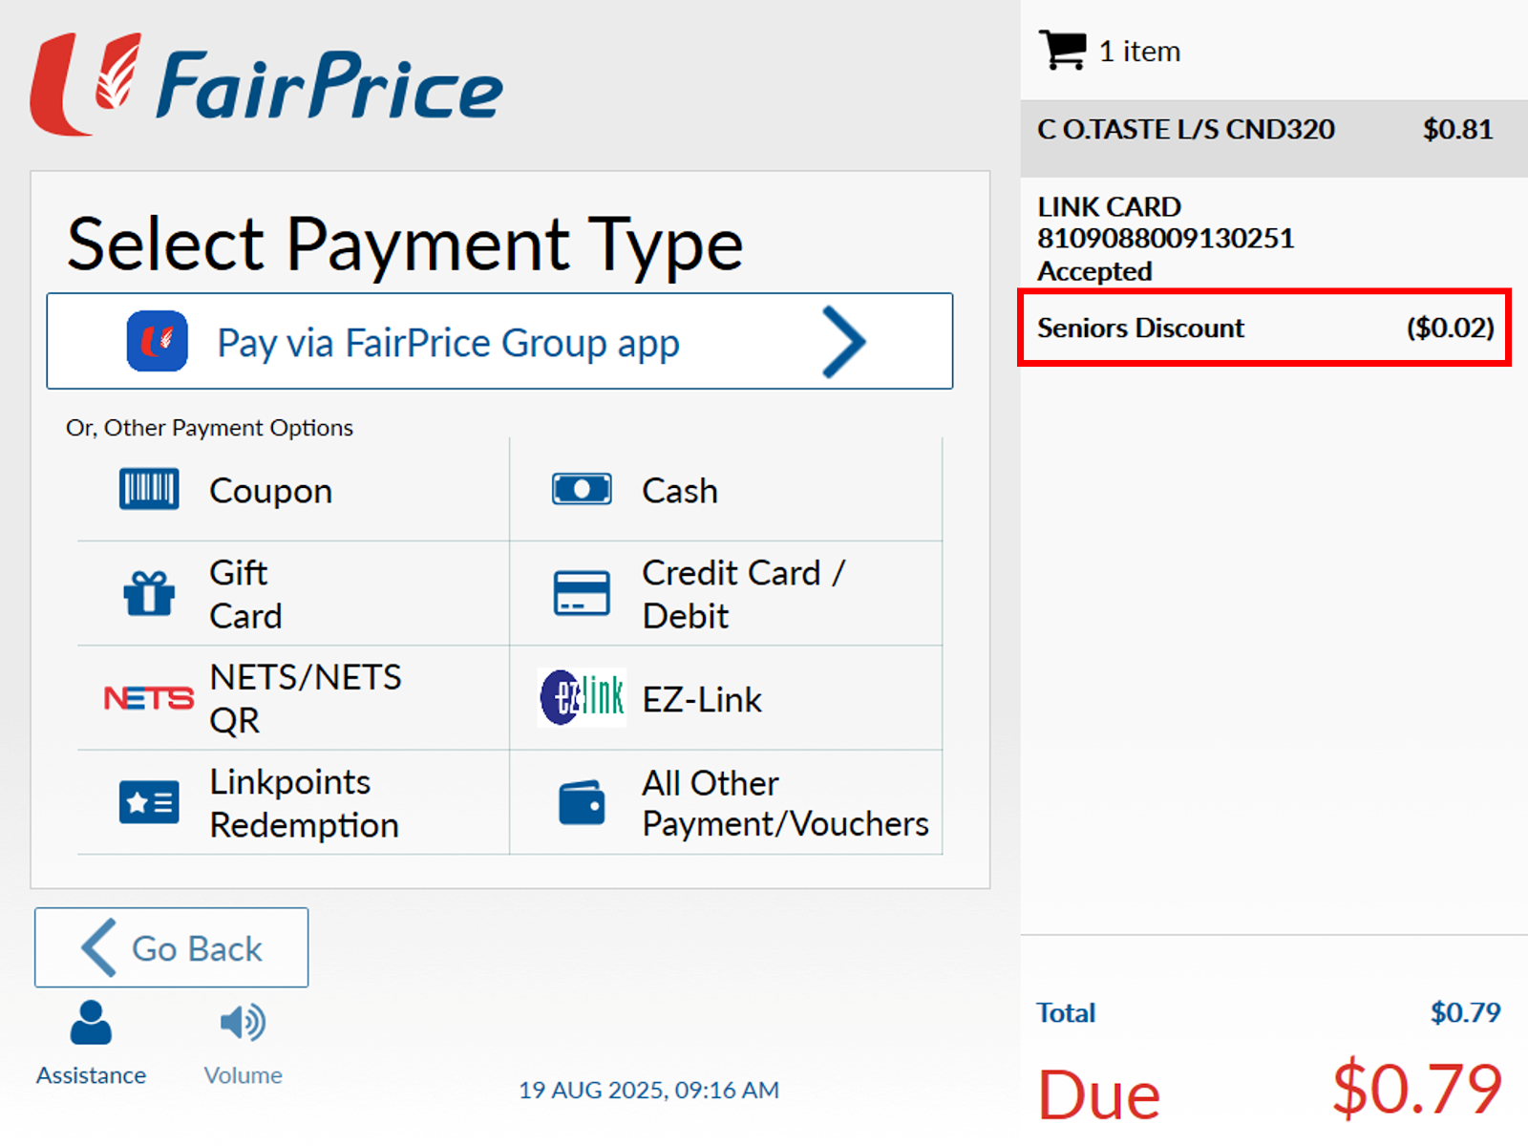The image size is (1528, 1146).
Task: Choose Pay via FairPrice Group app
Action: click(x=448, y=343)
